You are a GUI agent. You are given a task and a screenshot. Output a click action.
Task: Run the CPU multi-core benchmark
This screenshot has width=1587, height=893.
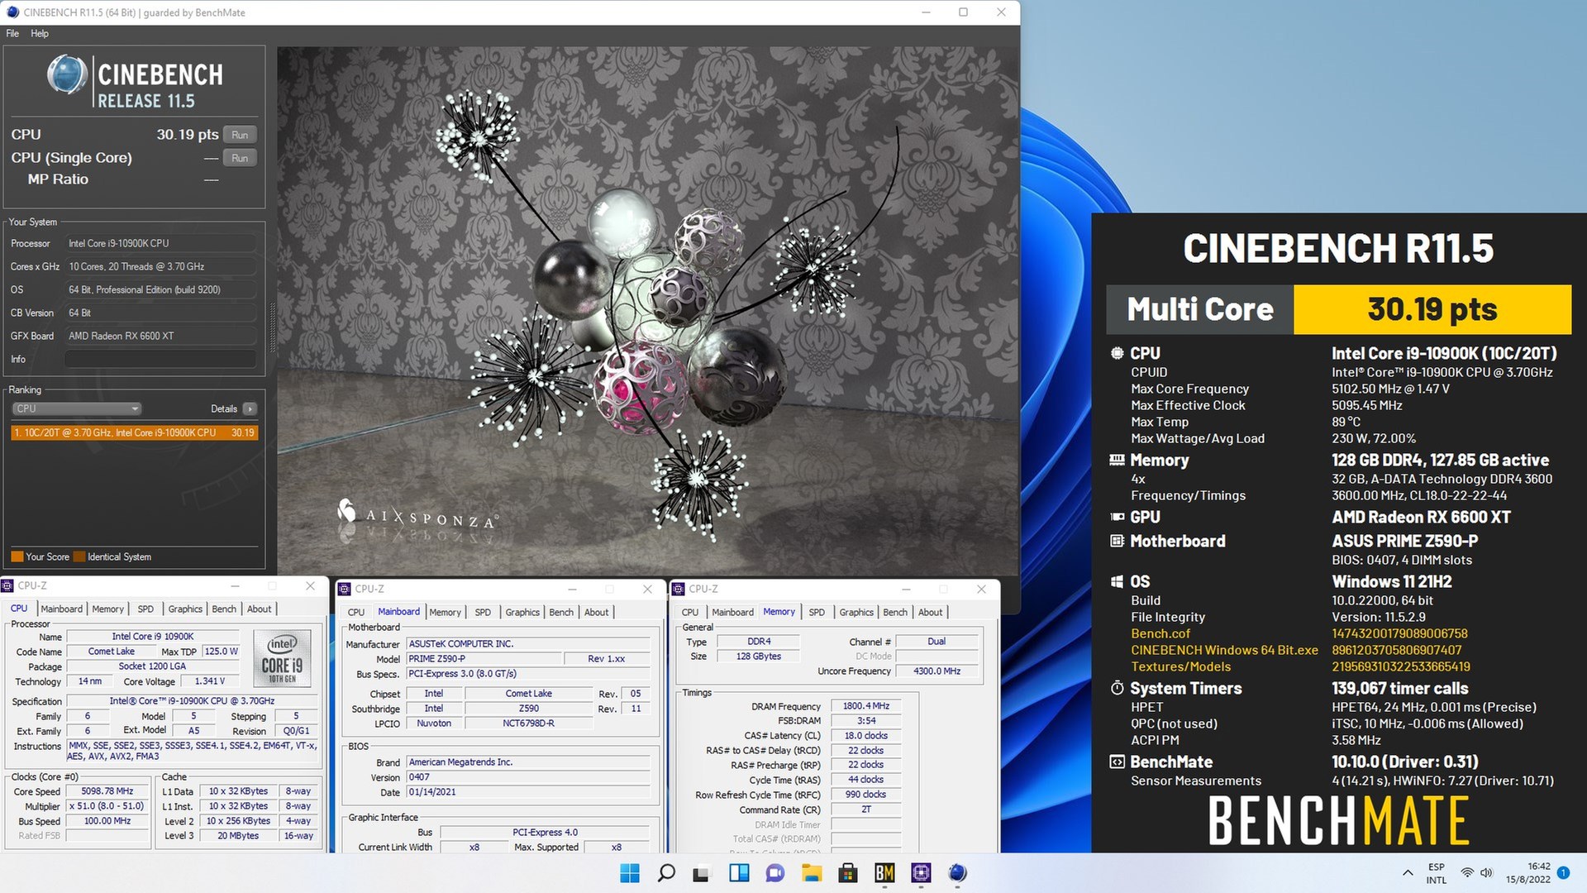[x=240, y=135]
